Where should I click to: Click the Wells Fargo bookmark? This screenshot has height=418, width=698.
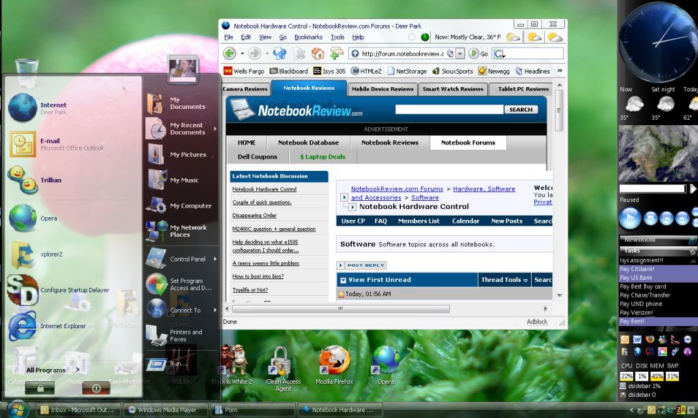(x=244, y=71)
